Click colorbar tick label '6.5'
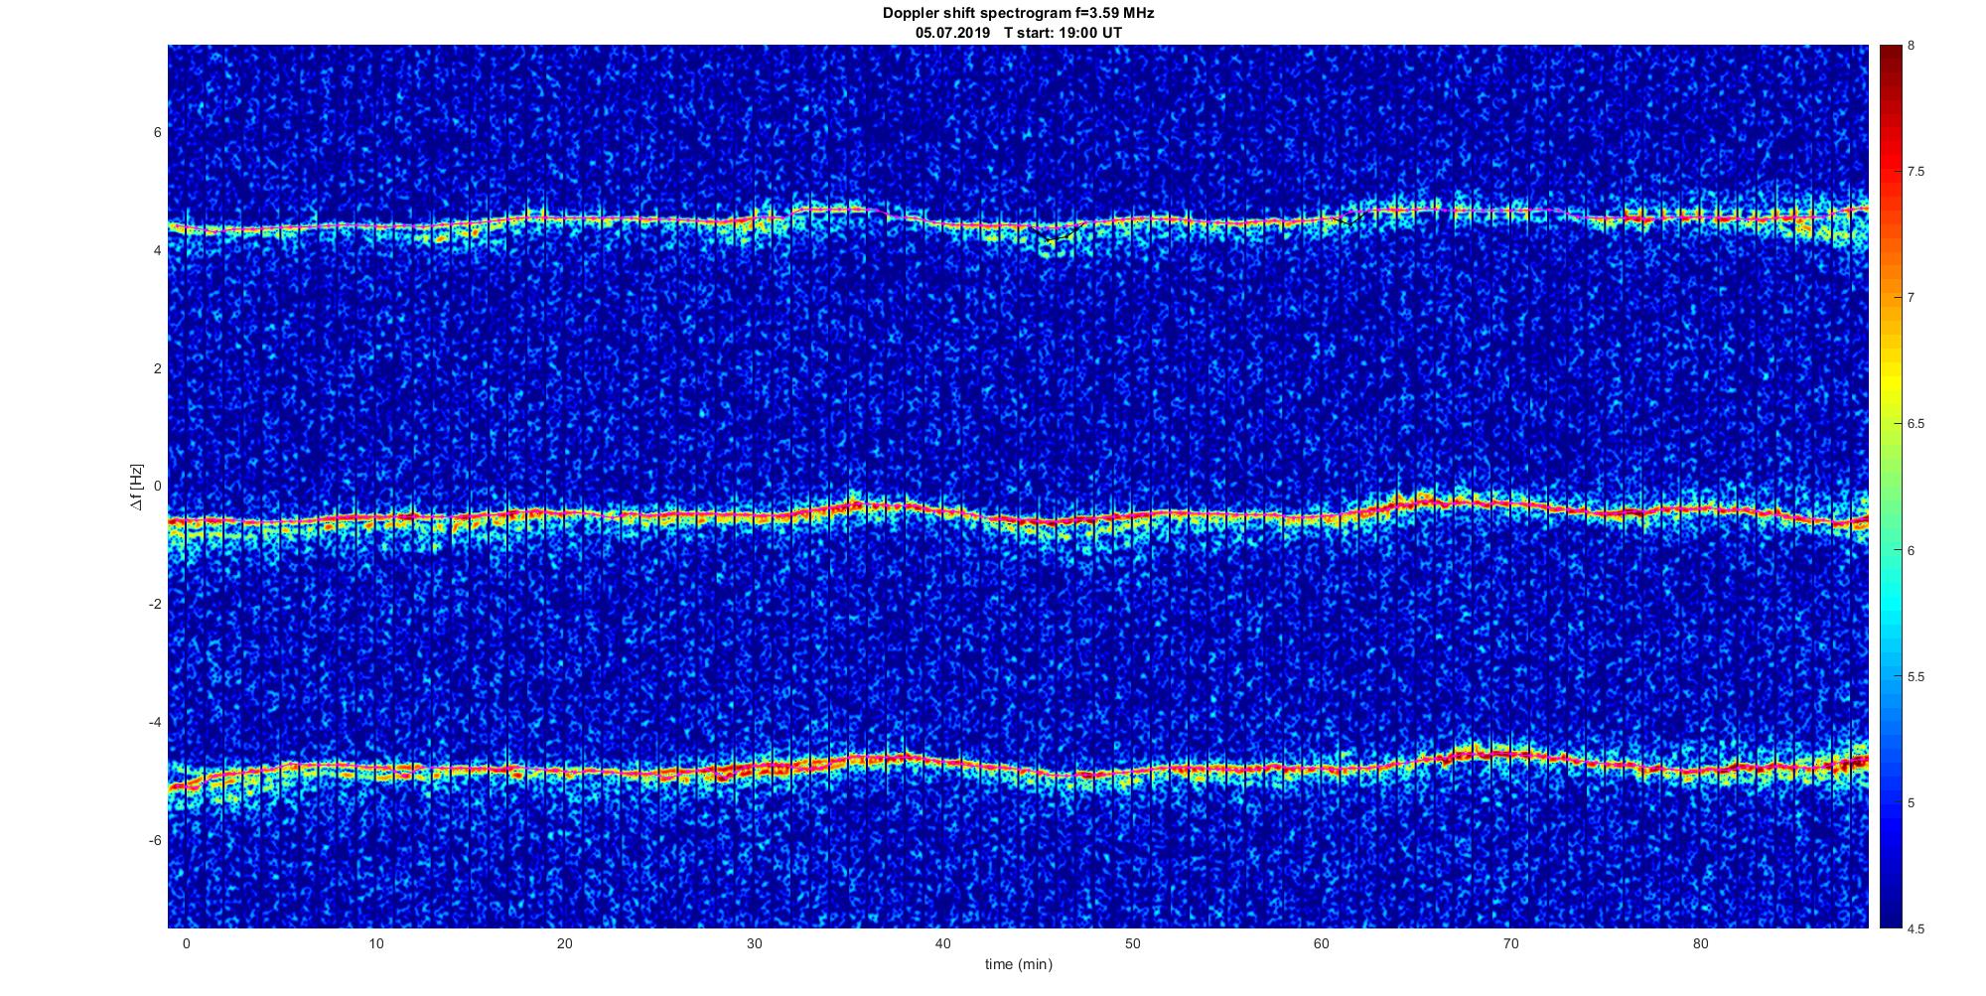Screen dimensions: 1986x996 click(1915, 424)
